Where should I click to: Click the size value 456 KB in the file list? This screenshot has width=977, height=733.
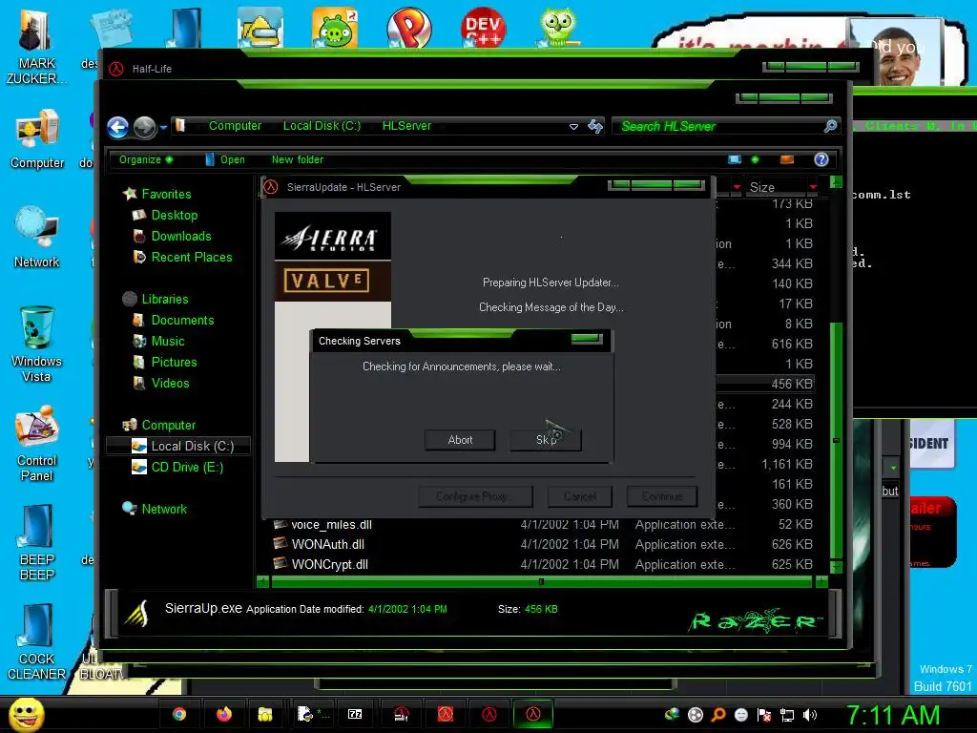click(791, 384)
